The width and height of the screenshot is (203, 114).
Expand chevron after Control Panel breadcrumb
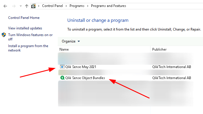click(x=66, y=6)
